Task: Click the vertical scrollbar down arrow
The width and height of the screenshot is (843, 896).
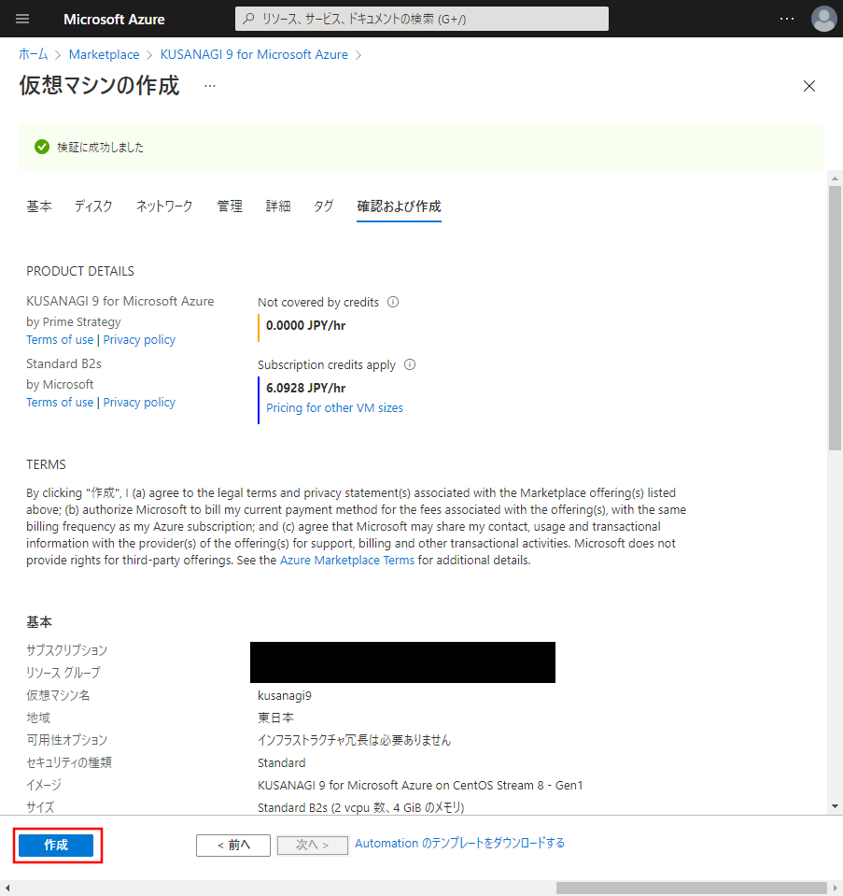Action: click(835, 806)
